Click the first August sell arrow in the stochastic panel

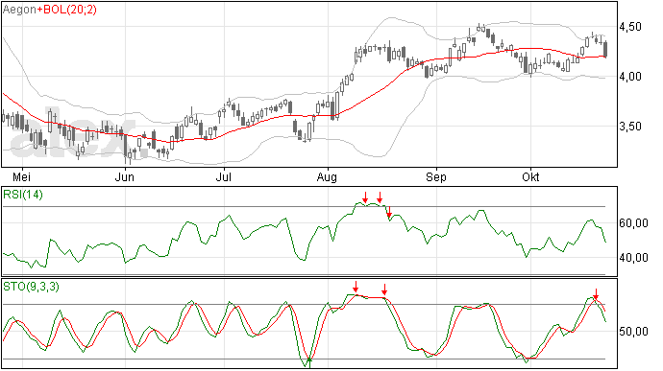tap(356, 287)
